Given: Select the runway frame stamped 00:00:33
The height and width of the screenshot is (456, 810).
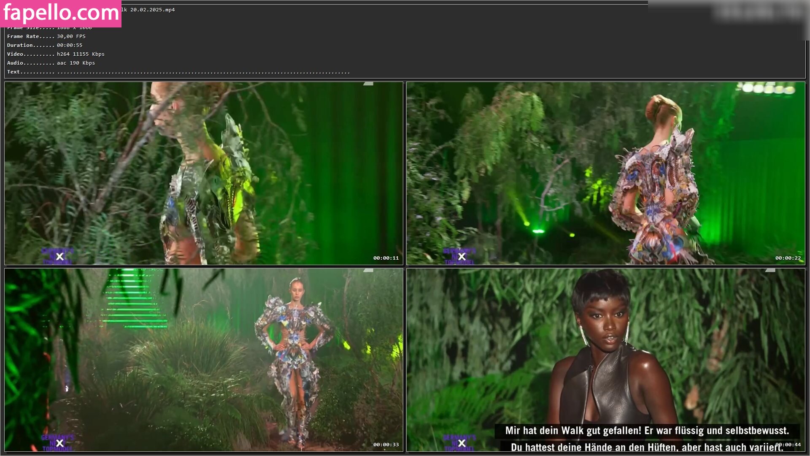Looking at the screenshot, I should click(x=204, y=360).
